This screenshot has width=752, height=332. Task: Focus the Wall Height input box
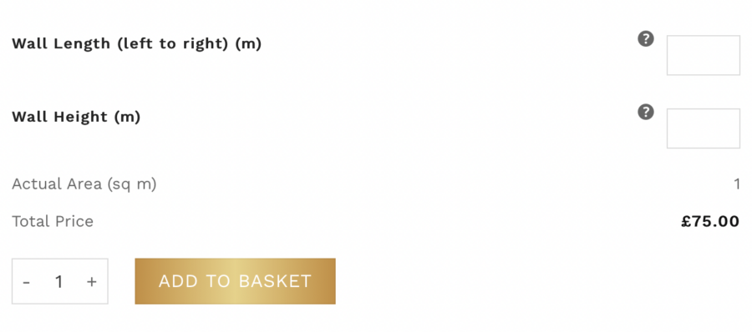pyautogui.click(x=703, y=128)
